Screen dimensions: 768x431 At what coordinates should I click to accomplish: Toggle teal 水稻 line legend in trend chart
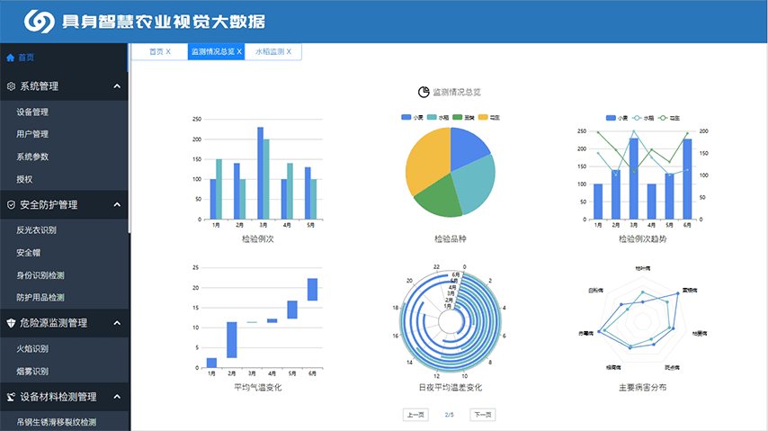[x=643, y=118]
